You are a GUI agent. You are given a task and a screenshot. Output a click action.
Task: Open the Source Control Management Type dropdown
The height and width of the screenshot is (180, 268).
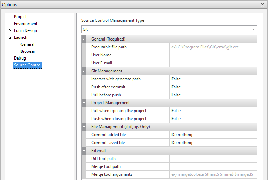click(254, 29)
